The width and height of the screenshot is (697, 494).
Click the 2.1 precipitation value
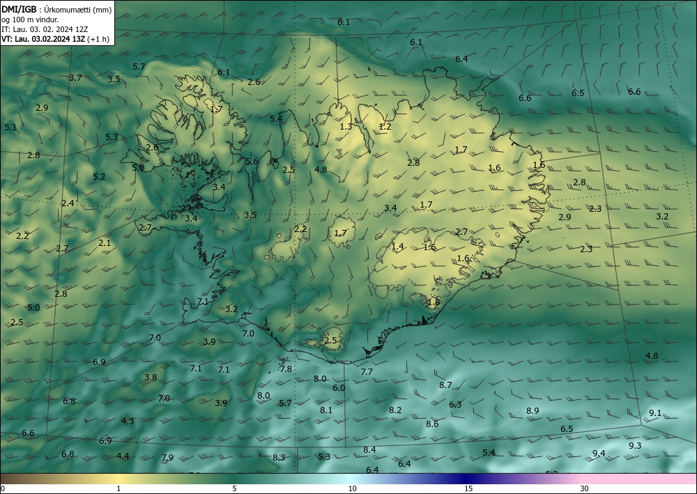(105, 243)
